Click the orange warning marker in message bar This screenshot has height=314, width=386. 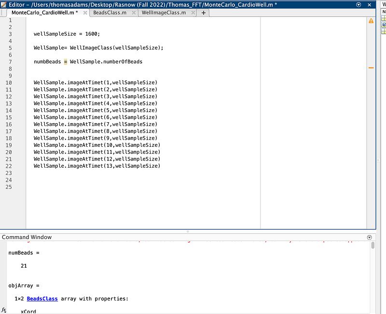click(x=371, y=68)
